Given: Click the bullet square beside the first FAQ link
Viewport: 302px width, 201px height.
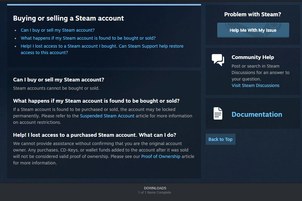Looking at the screenshot, I should click(x=15, y=30).
